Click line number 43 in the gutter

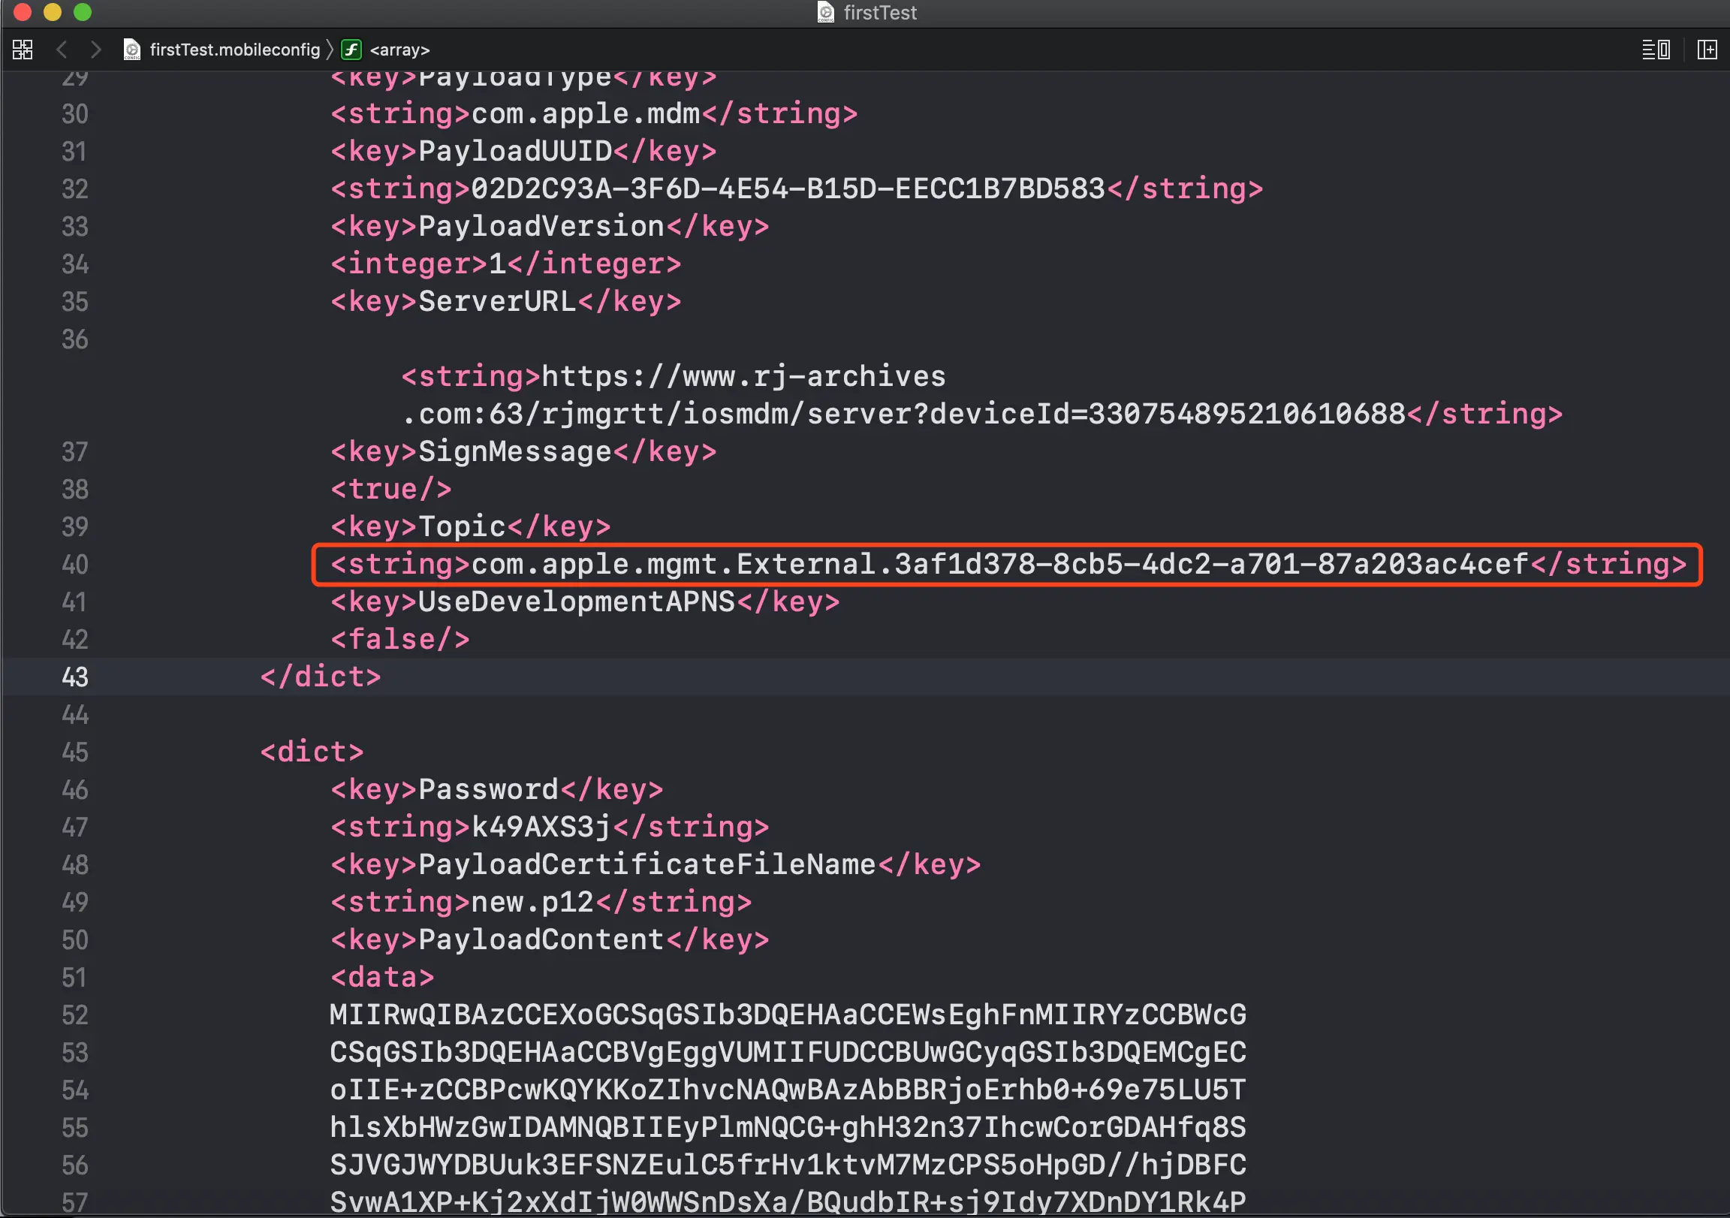(74, 677)
